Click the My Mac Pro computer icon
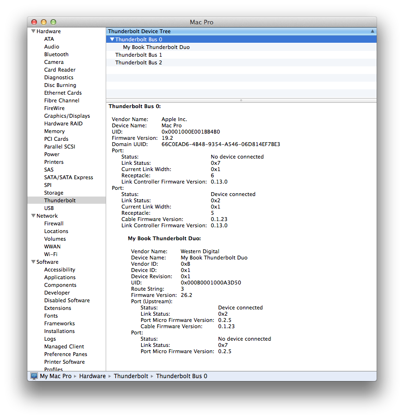The width and height of the screenshot is (404, 419). click(34, 376)
